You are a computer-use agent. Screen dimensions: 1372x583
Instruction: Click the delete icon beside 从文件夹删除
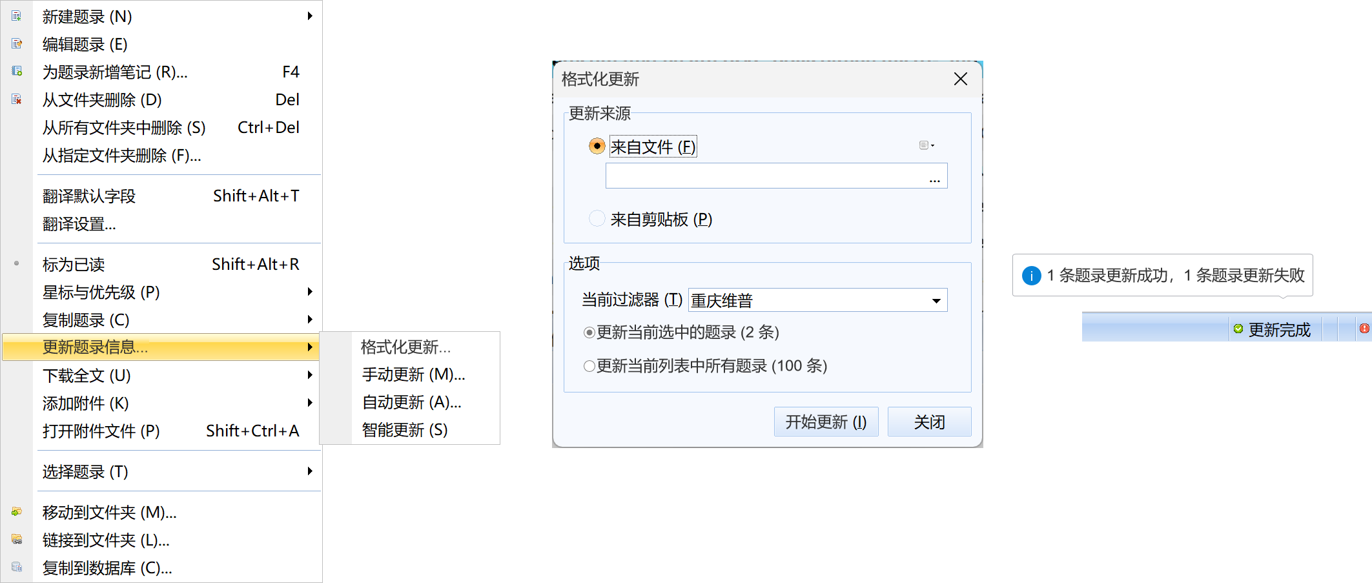pyautogui.click(x=17, y=99)
